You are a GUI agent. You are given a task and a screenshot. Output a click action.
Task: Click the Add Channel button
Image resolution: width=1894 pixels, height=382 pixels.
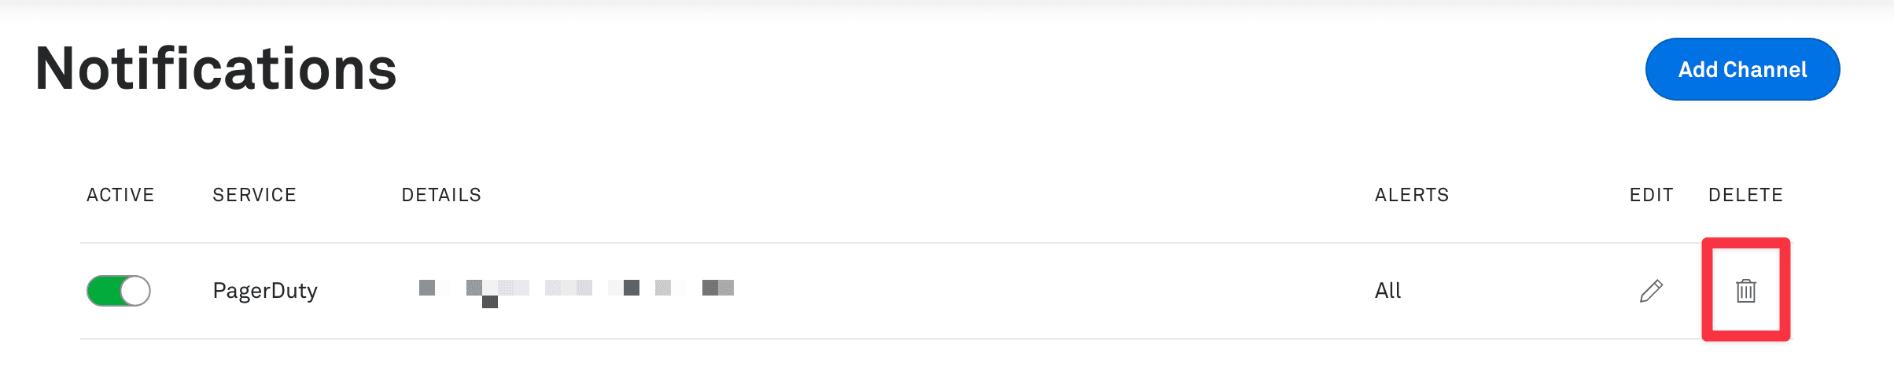tap(1742, 69)
